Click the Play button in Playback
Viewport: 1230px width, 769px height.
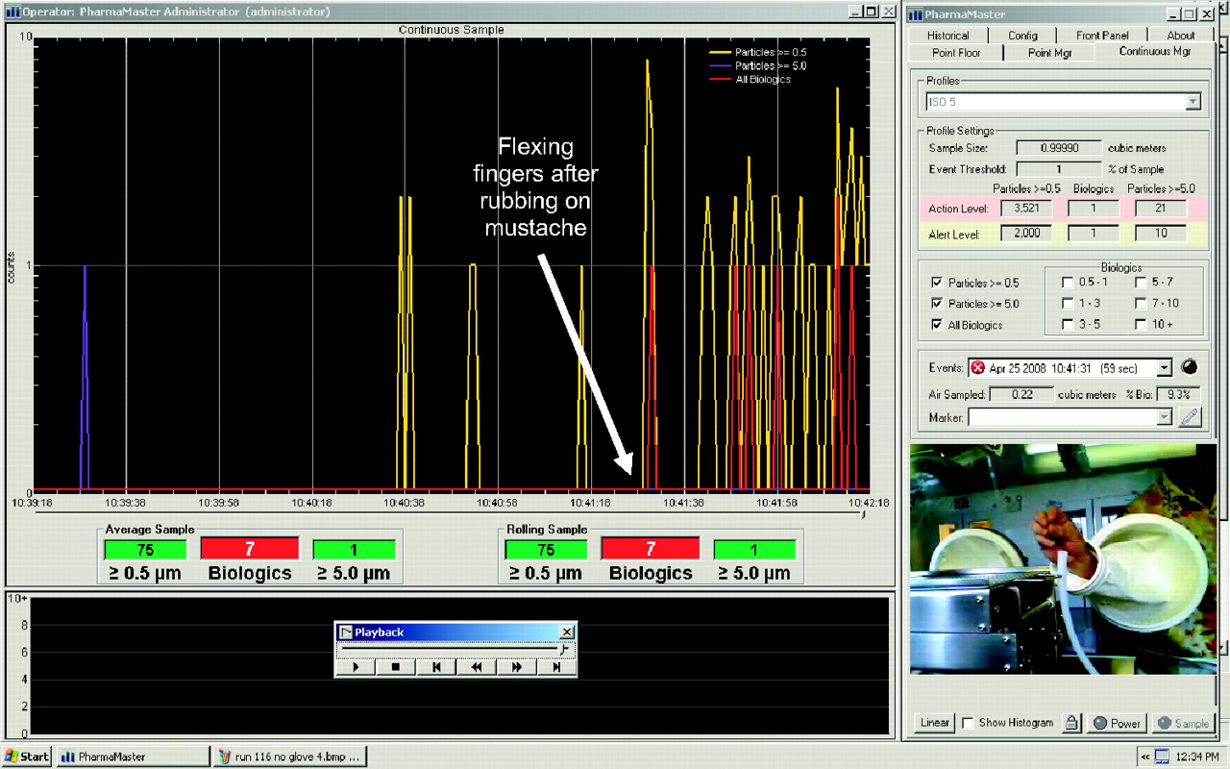tap(357, 666)
